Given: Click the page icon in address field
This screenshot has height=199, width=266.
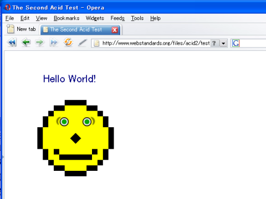Looking at the screenshot, I should (x=96, y=43).
